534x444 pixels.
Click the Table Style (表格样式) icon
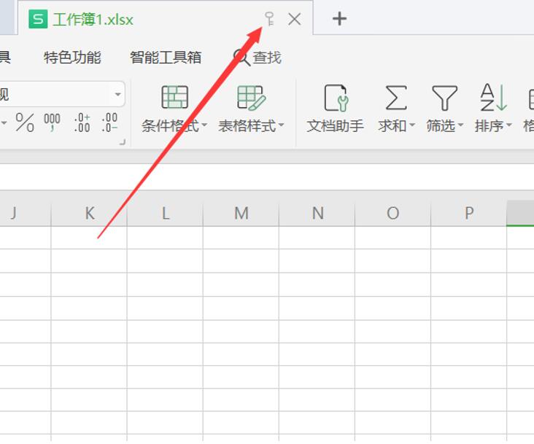click(251, 98)
